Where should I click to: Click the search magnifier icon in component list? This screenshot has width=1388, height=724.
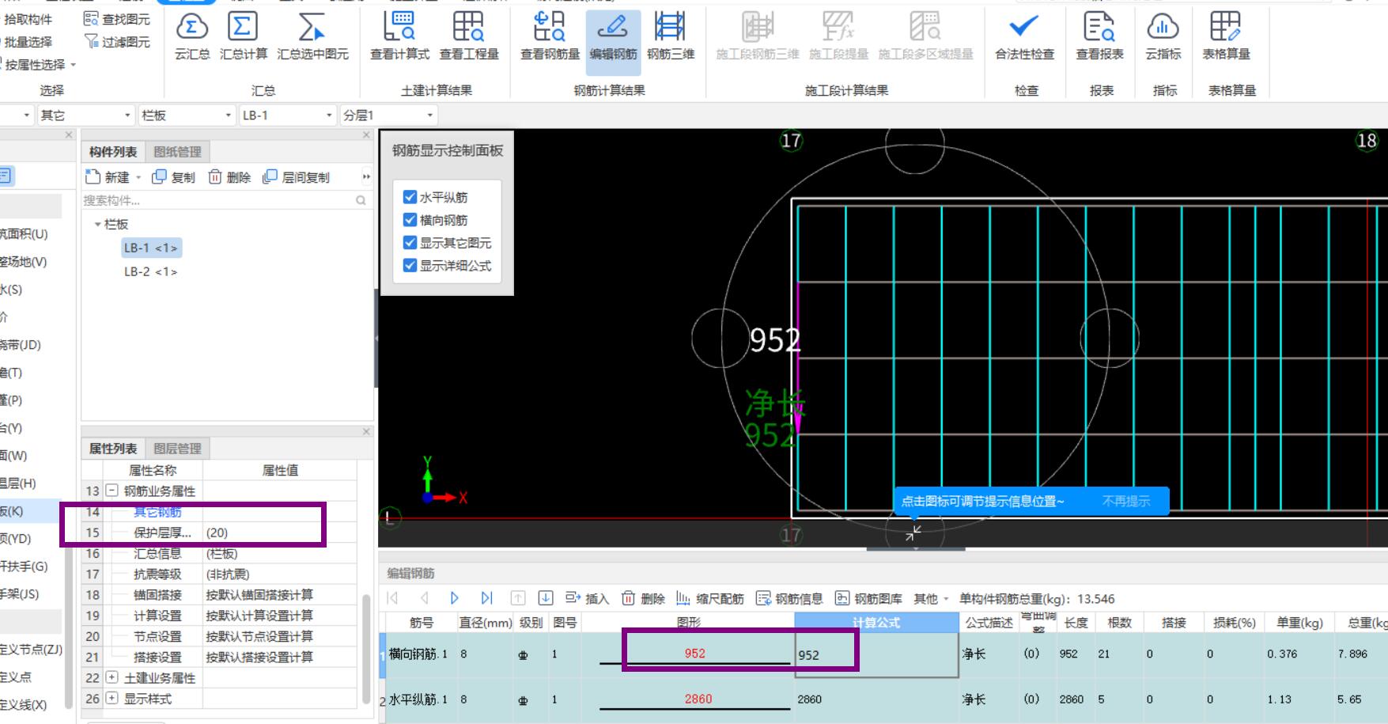point(361,200)
